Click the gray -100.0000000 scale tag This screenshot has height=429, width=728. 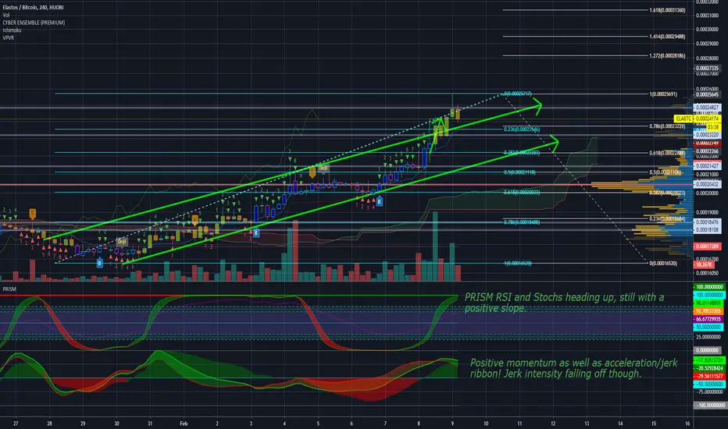pos(709,406)
